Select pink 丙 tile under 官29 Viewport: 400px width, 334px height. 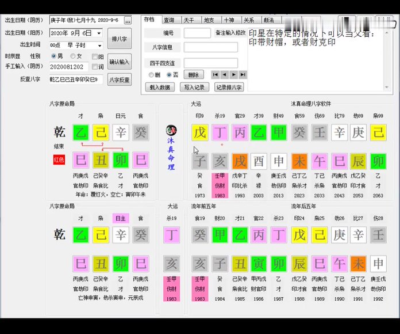pos(240,132)
